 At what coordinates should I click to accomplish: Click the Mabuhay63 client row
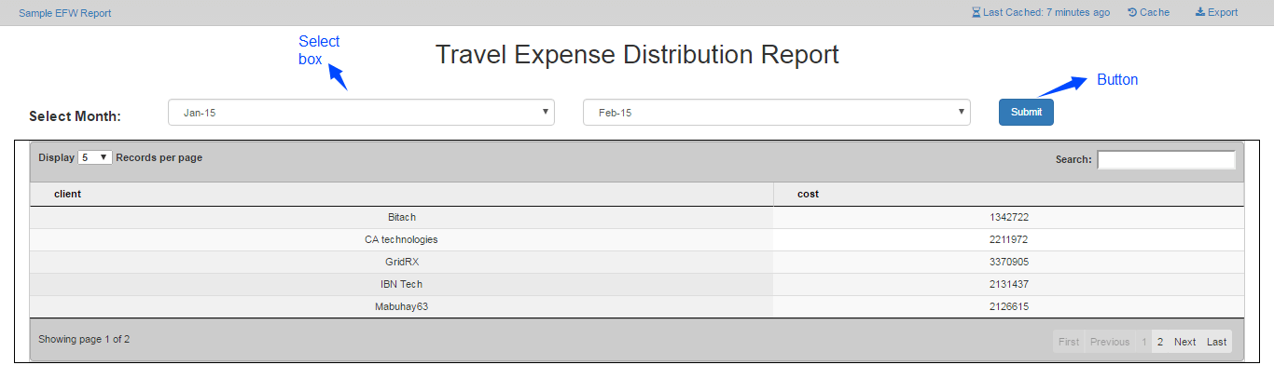tap(637, 306)
